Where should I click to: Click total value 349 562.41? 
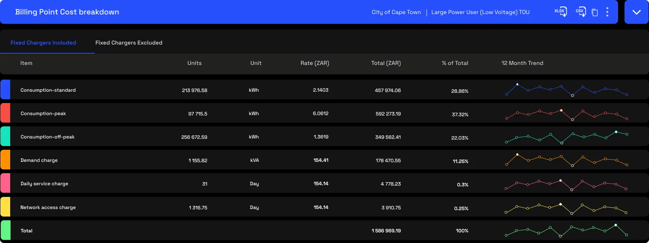coord(388,137)
